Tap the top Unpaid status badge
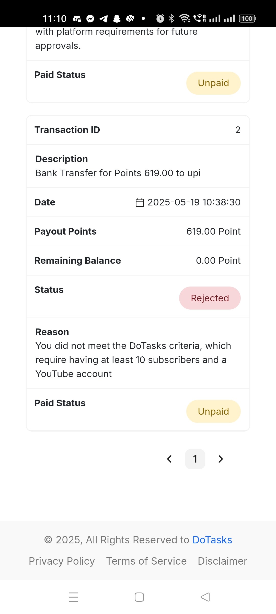The image size is (276, 614). point(213,83)
